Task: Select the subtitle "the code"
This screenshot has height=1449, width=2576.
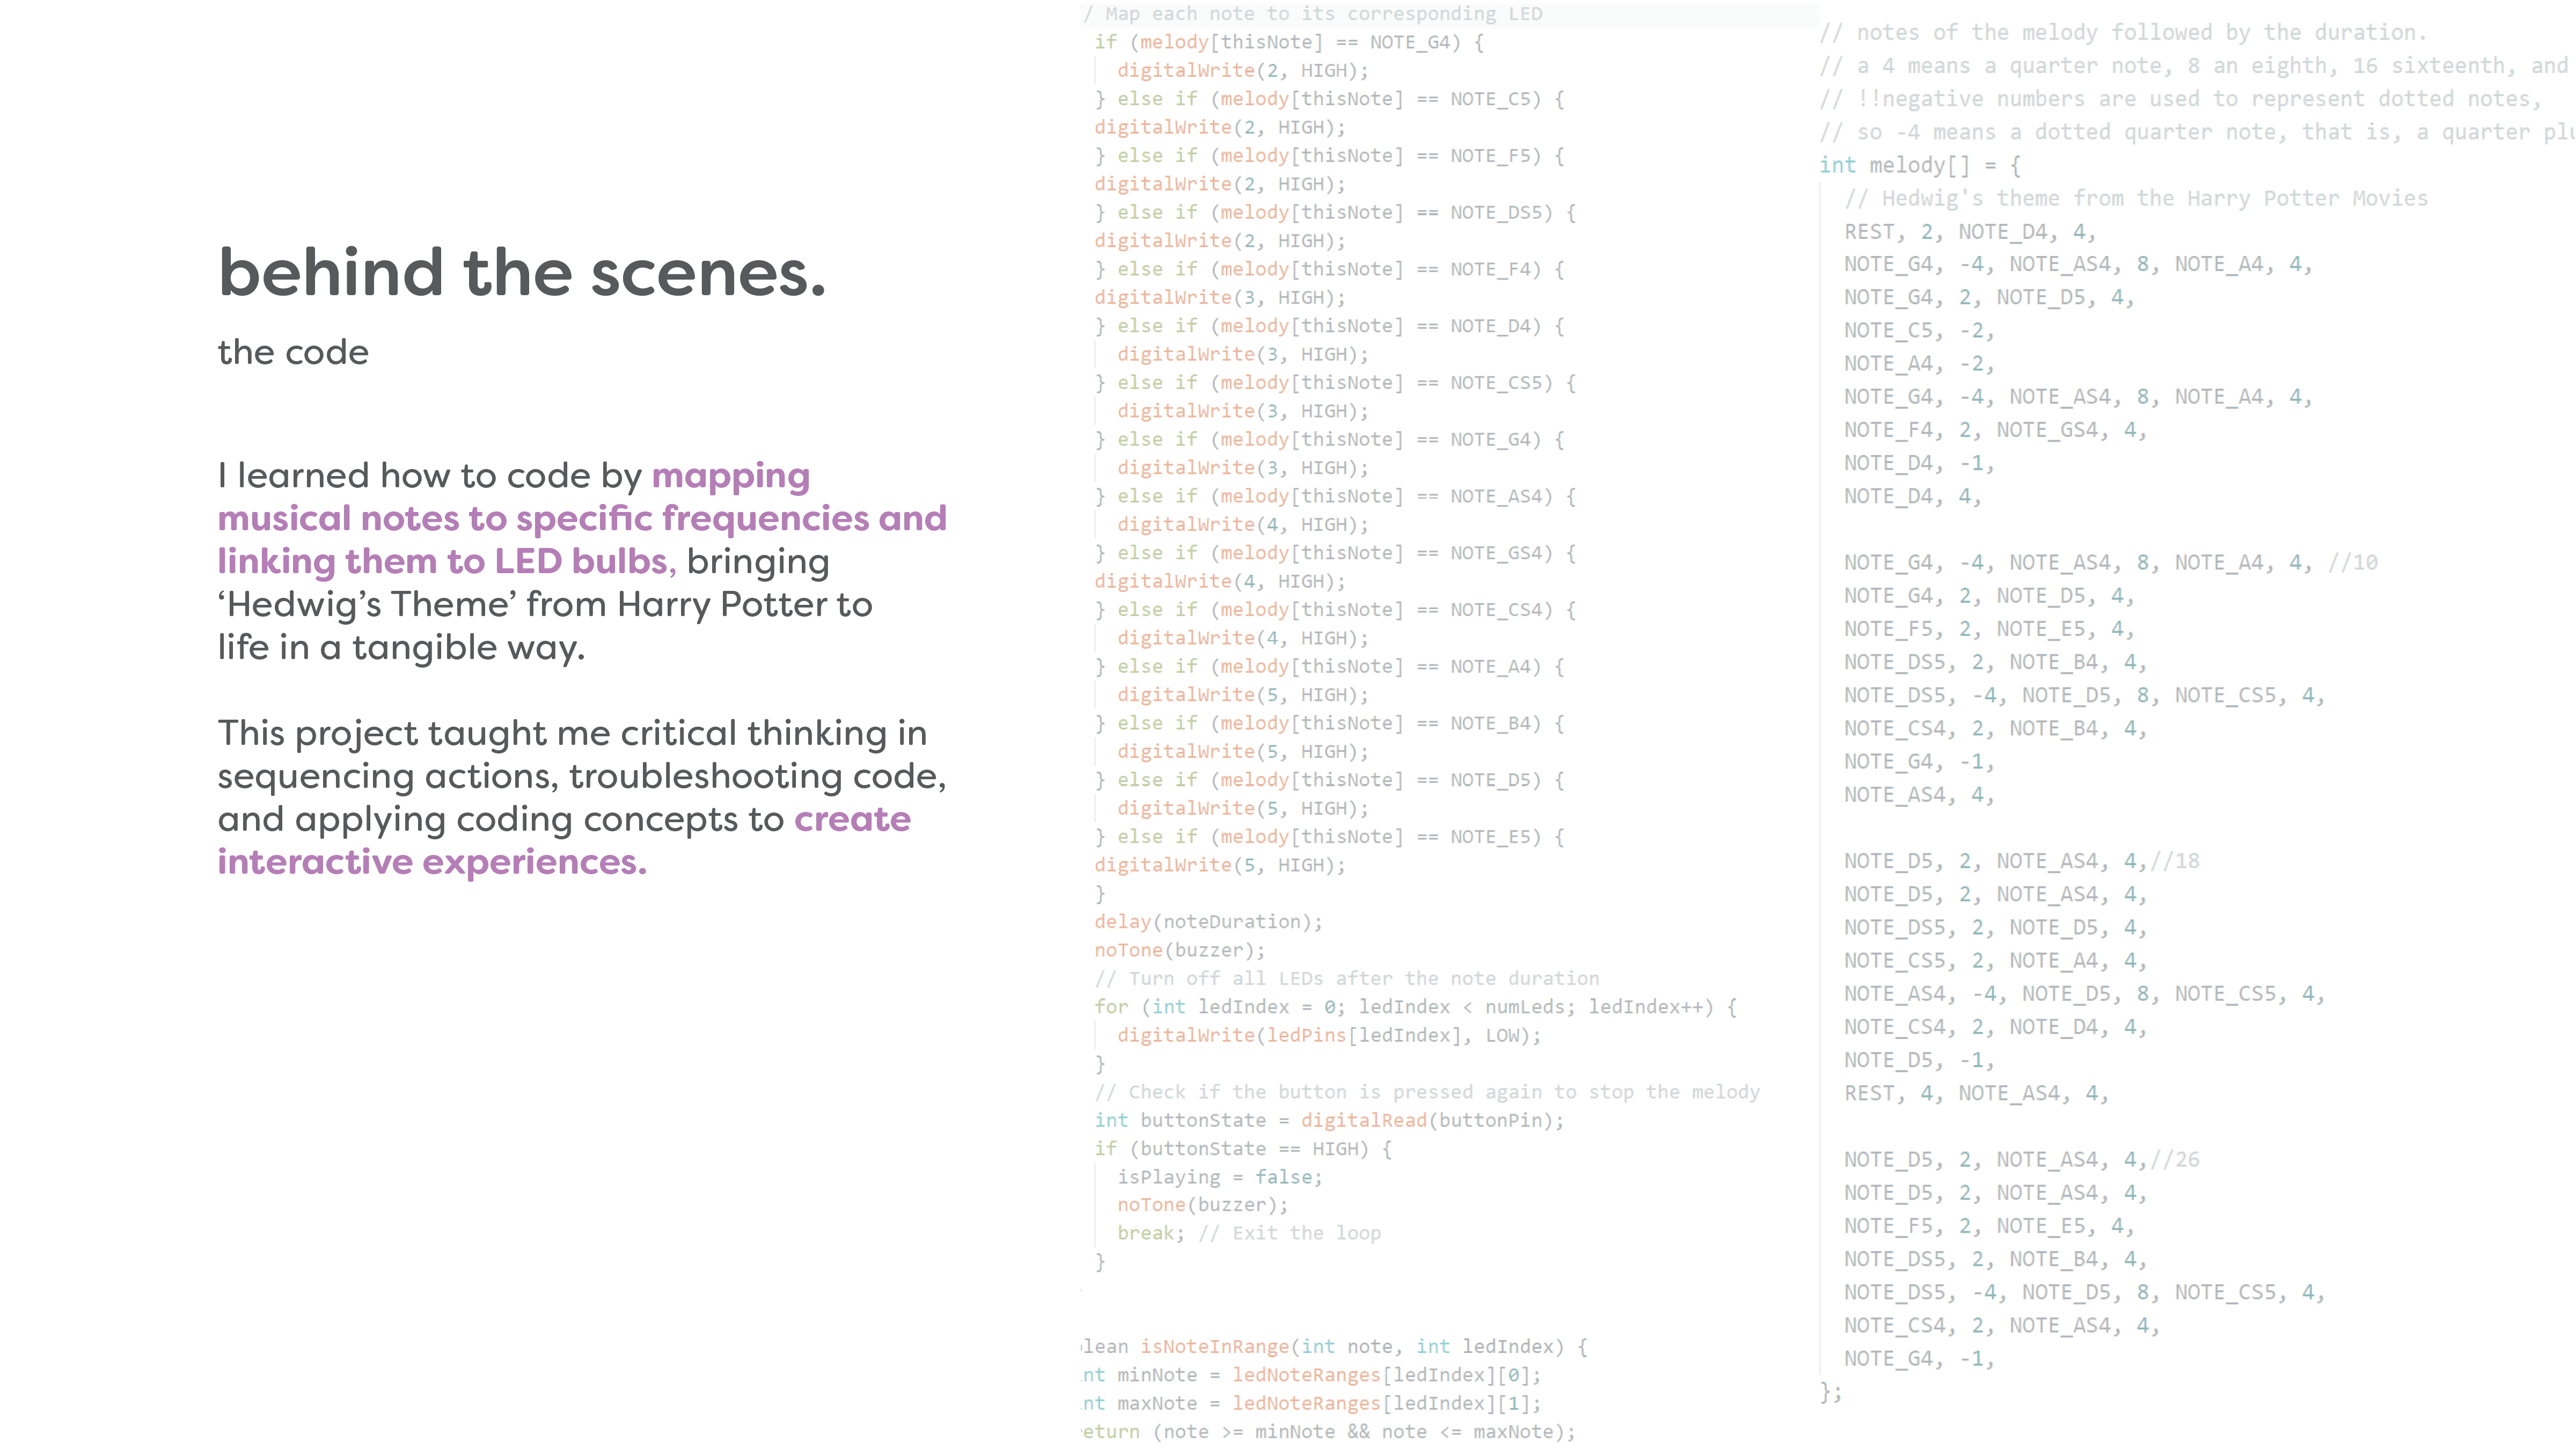Action: [x=293, y=352]
